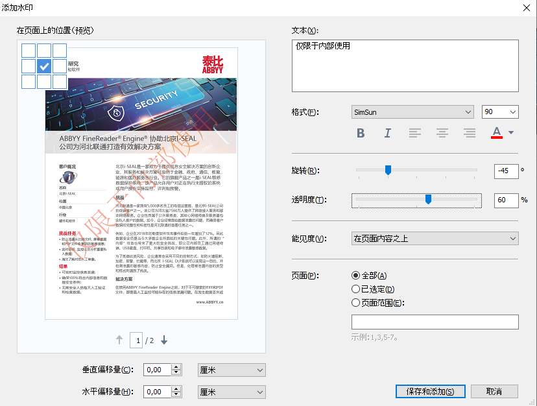Select bottom-center watermark position cell
Image resolution: width=537 pixels, height=406 pixels.
44,82
